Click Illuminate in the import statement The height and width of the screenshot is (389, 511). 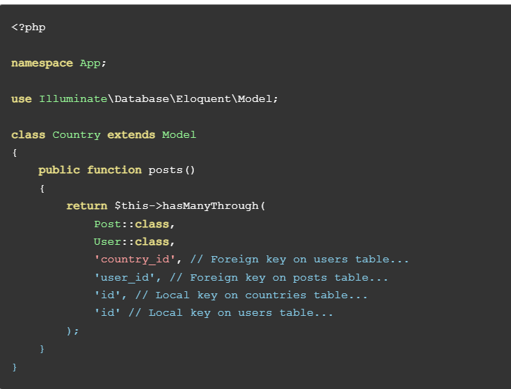pyautogui.click(x=73, y=99)
